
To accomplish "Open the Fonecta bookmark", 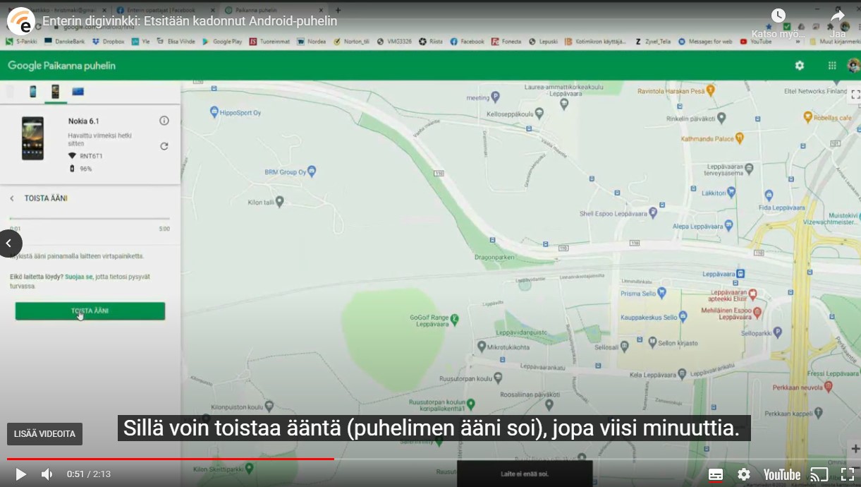I will tap(506, 42).
